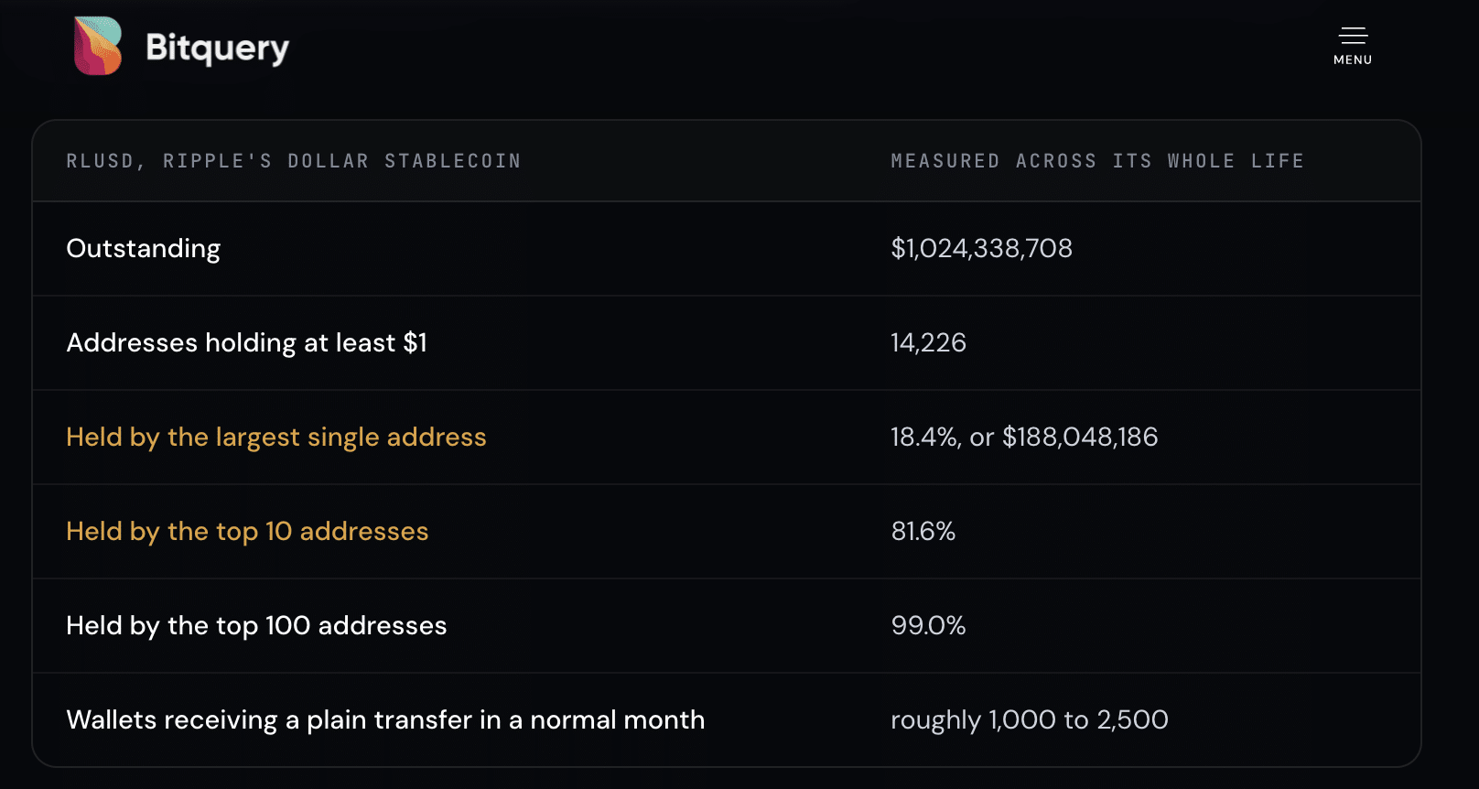Image resolution: width=1479 pixels, height=789 pixels.
Task: Click the MENU label under hamburger icon
Action: tap(1353, 59)
